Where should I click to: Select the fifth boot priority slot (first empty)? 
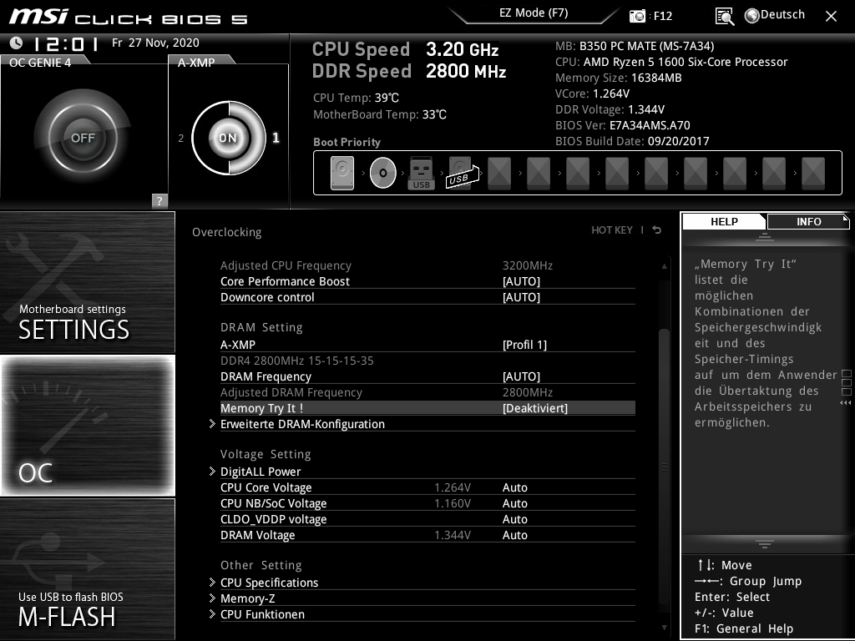click(x=499, y=173)
